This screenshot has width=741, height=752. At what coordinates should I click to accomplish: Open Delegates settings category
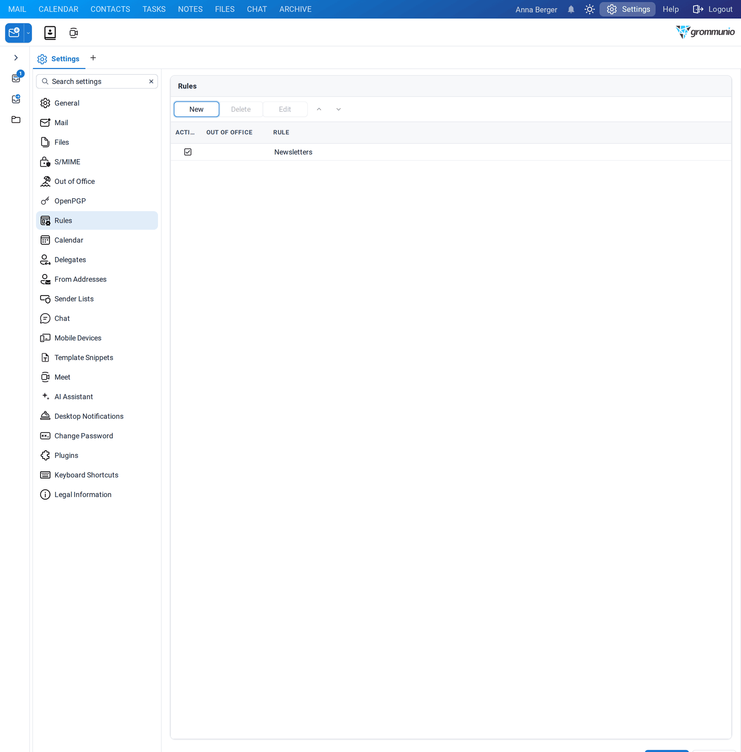97,260
